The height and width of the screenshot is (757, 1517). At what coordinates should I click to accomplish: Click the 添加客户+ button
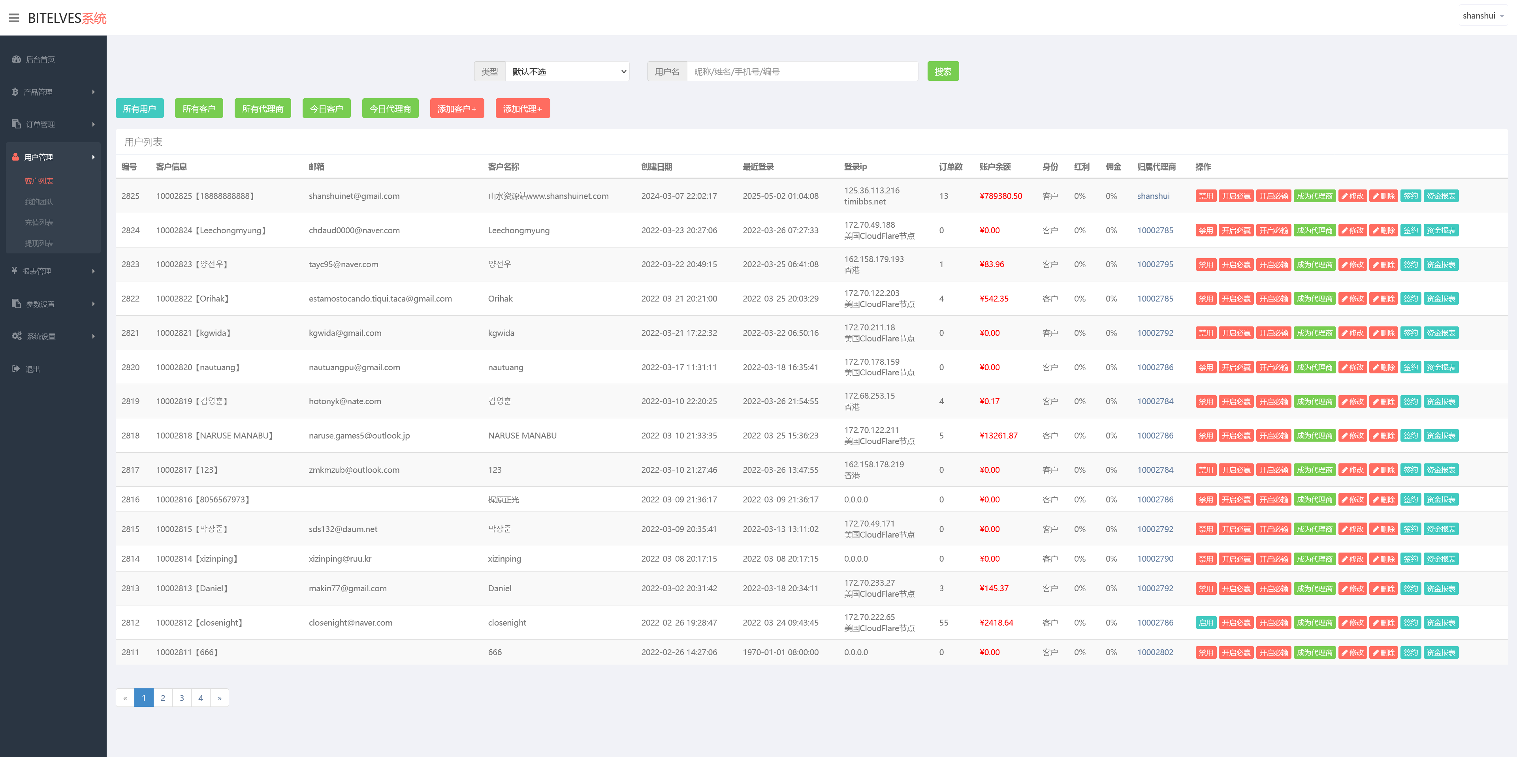pos(456,109)
